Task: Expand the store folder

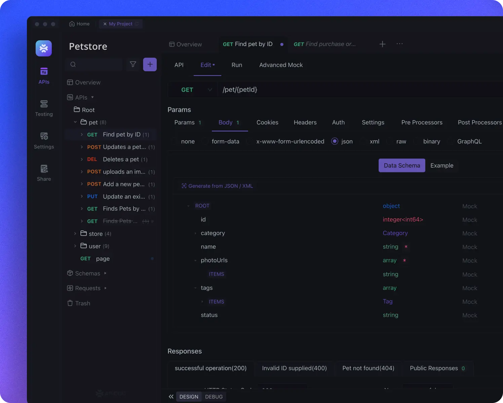Action: point(75,233)
